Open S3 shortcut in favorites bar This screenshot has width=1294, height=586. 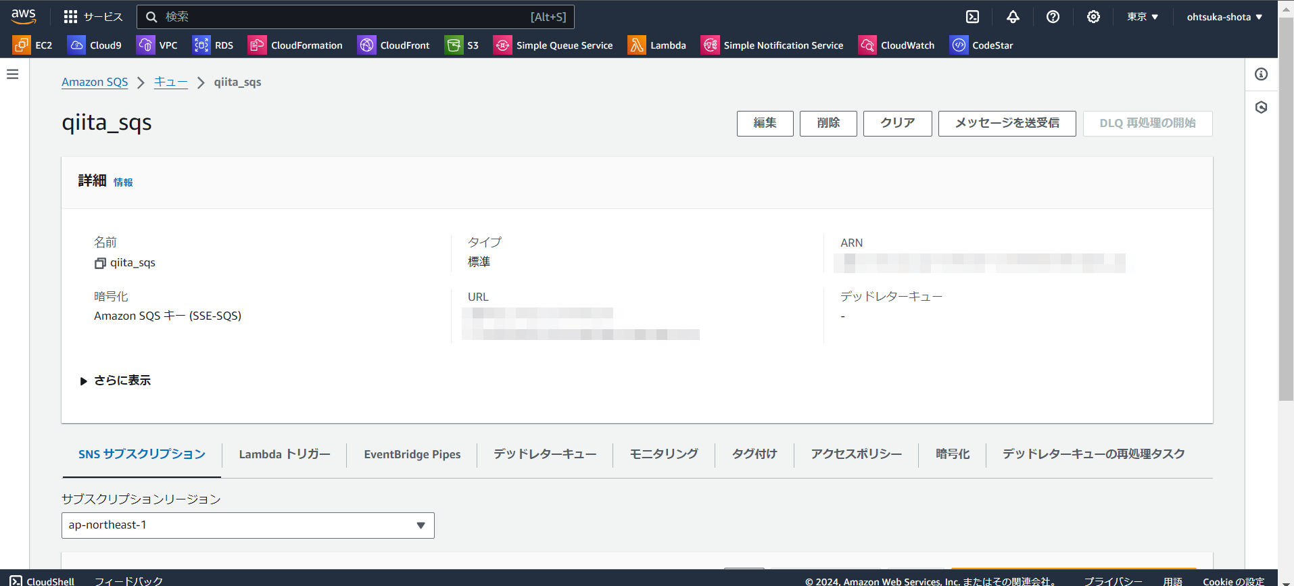pos(462,45)
